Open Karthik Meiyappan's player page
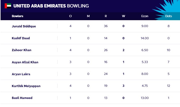 tap(26, 86)
